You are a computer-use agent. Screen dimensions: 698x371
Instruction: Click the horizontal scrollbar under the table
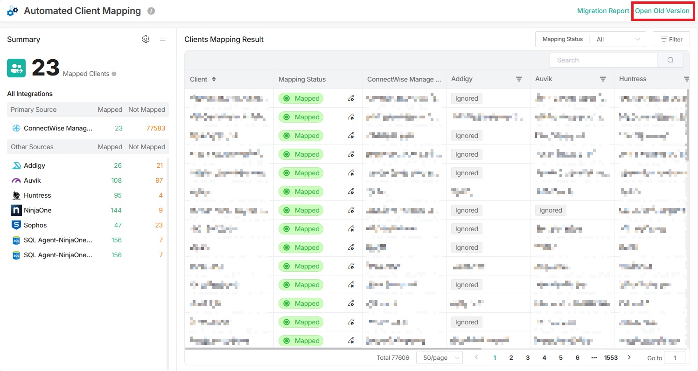pyautogui.click(x=333, y=348)
